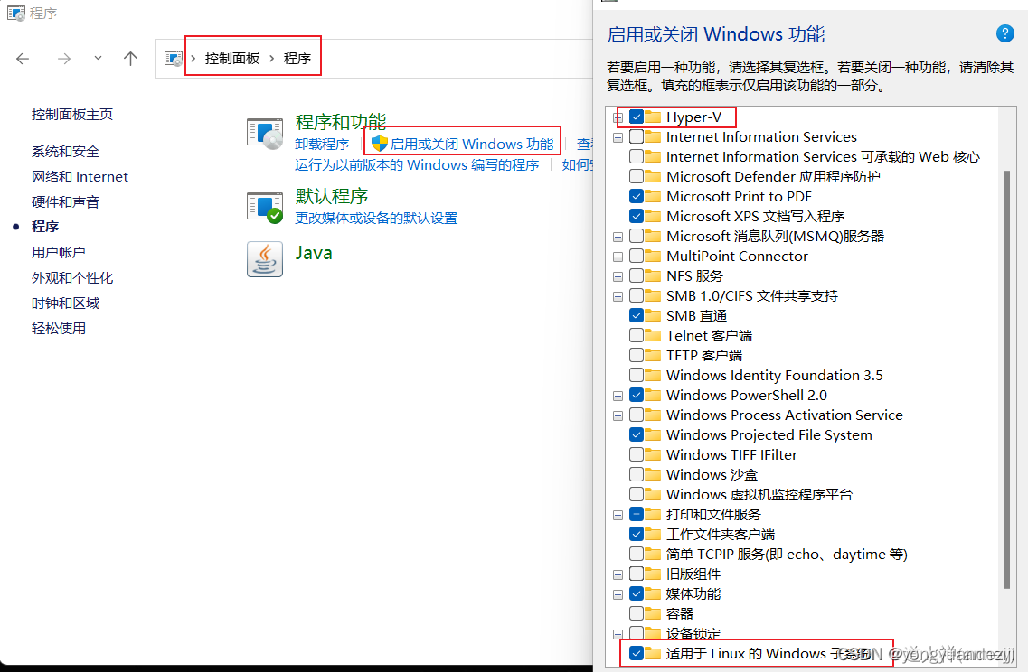Uncheck Microsoft XPS 文档写入程序 checkbox
The width and height of the screenshot is (1028, 672).
pos(636,216)
